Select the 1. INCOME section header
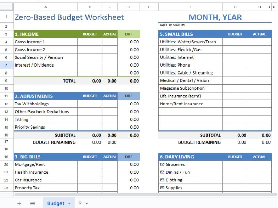Viewport: 278px width, 208px height. pyautogui.click(x=46, y=34)
